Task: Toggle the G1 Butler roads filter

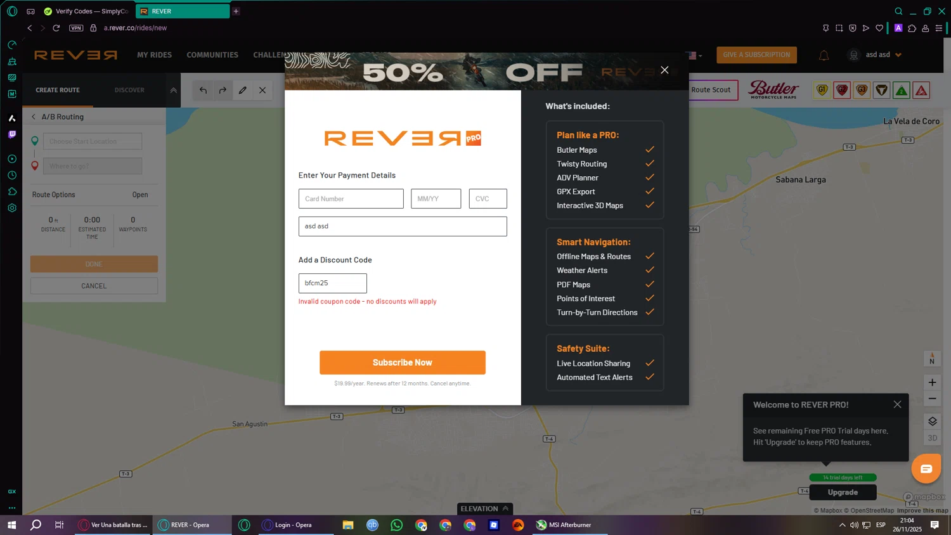Action: (822, 90)
